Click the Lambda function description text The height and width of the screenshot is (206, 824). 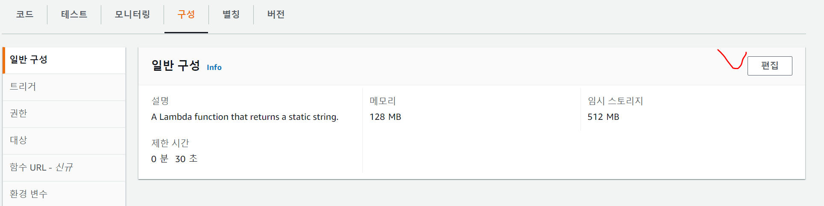(x=244, y=117)
